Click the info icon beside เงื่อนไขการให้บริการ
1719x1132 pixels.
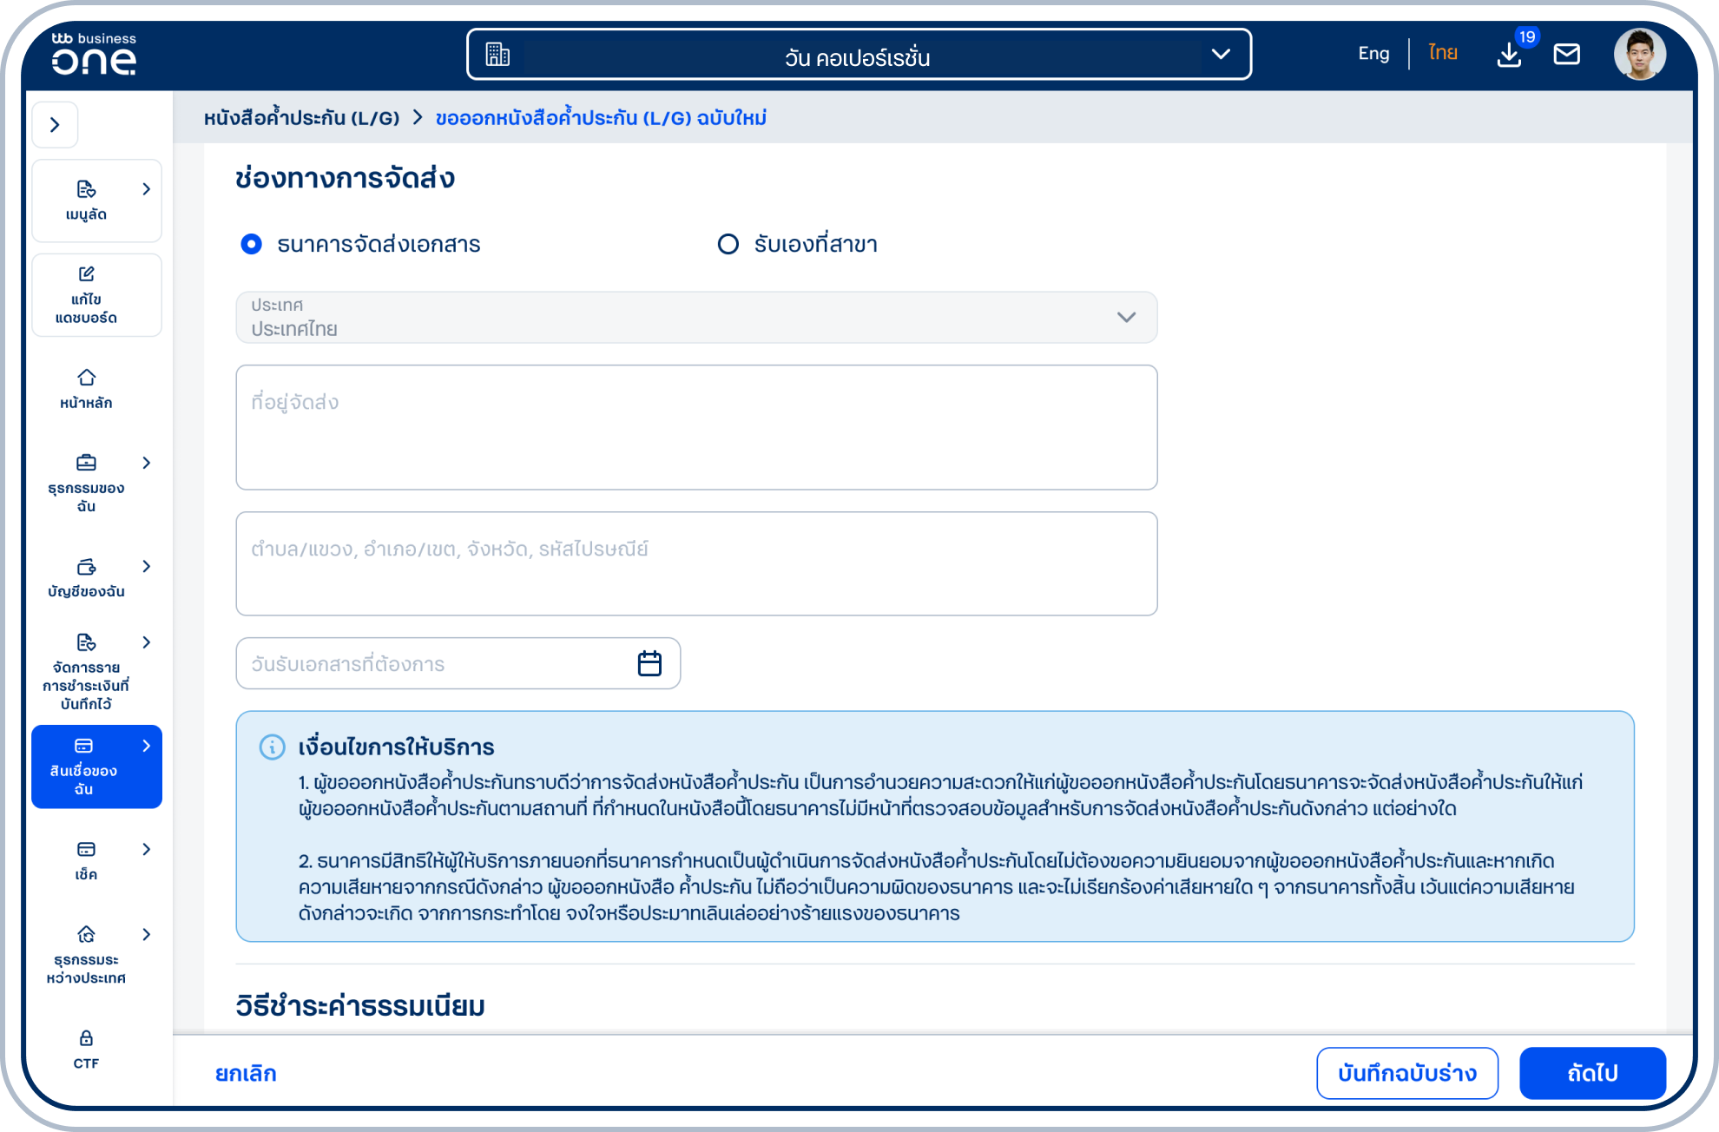tap(272, 747)
